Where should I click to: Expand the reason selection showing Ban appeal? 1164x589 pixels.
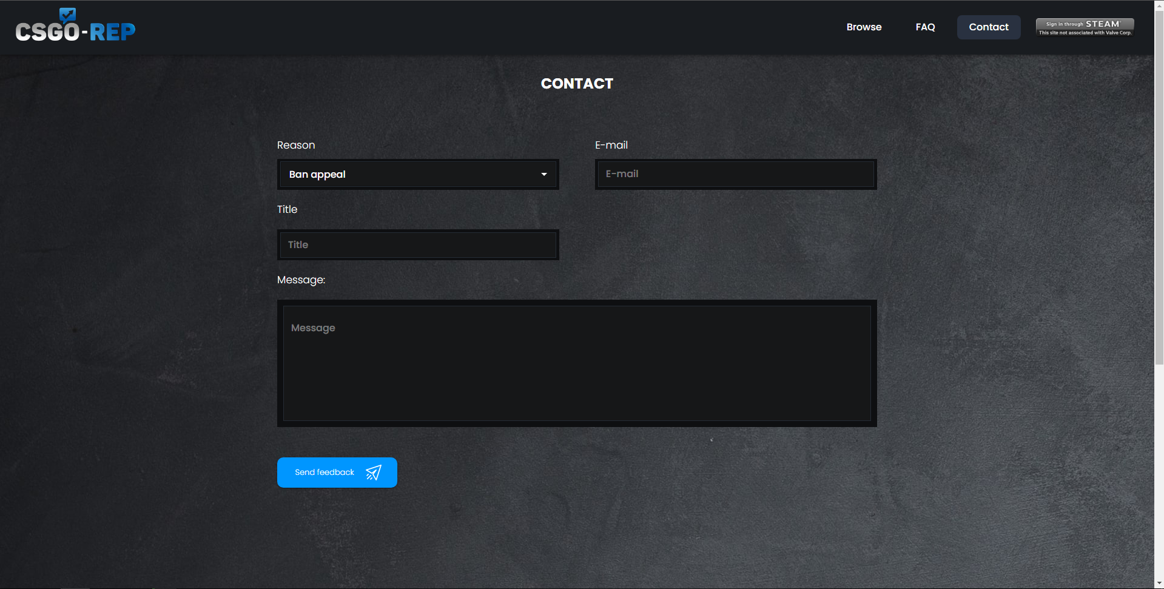click(417, 174)
